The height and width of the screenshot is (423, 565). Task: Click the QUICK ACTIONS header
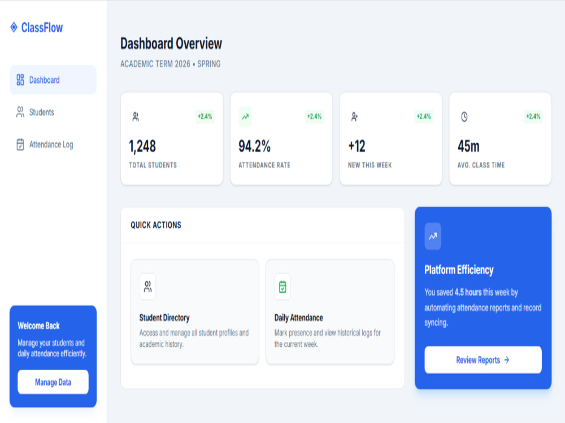click(x=156, y=225)
